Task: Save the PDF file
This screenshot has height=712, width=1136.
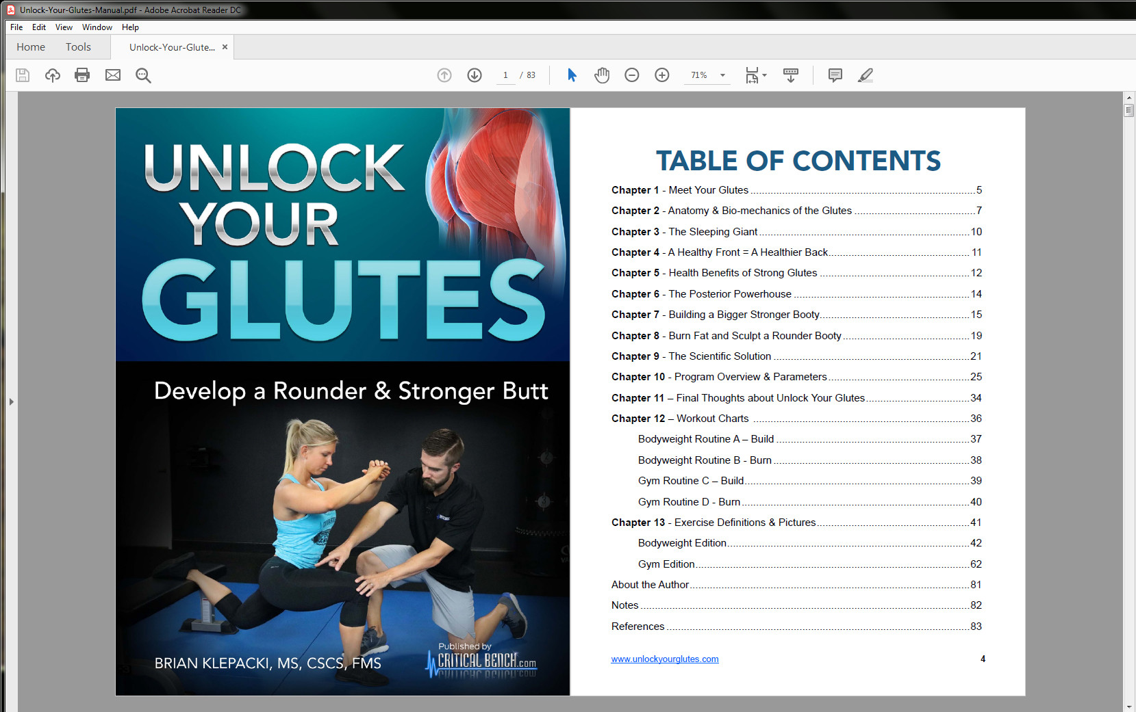Action: pyautogui.click(x=22, y=75)
